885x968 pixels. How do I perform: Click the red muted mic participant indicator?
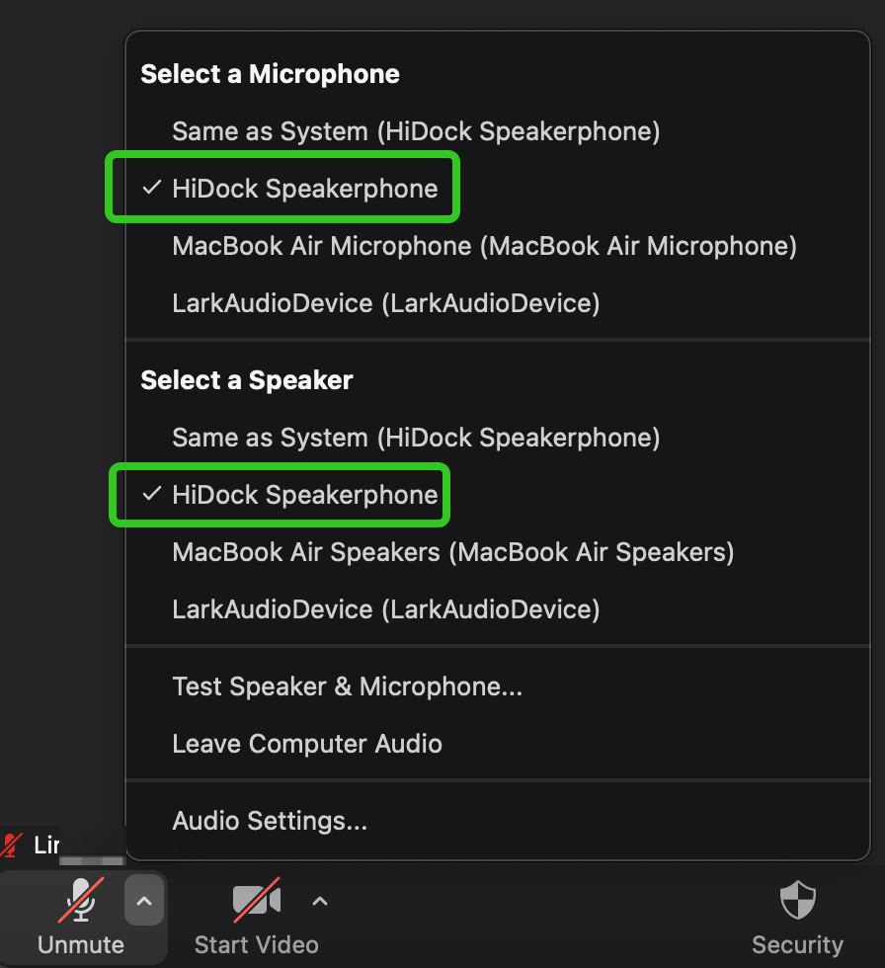pos(12,846)
